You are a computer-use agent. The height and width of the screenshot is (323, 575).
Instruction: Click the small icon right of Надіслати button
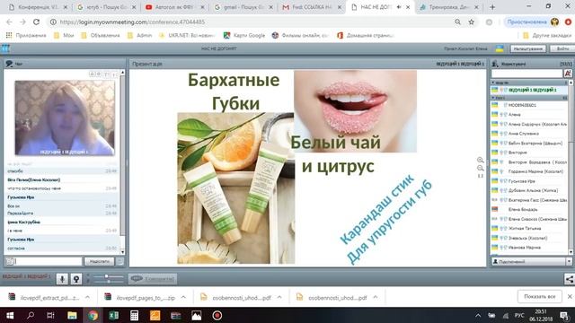coord(119,261)
